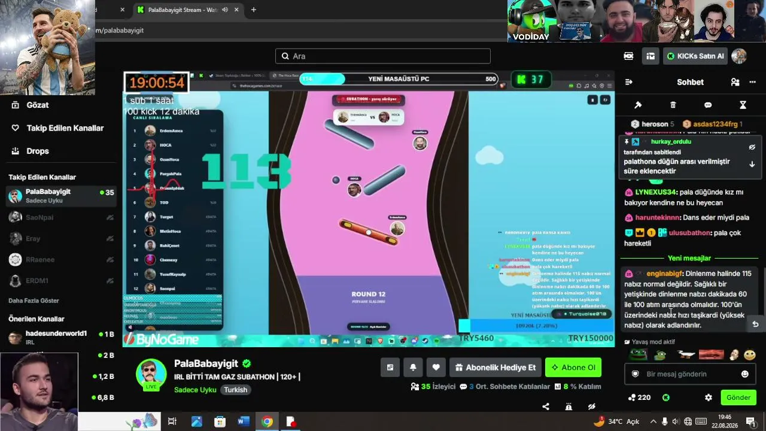This screenshot has height=431, width=766.
Task: Click volume speaker icon in system tray
Action: pyautogui.click(x=676, y=421)
